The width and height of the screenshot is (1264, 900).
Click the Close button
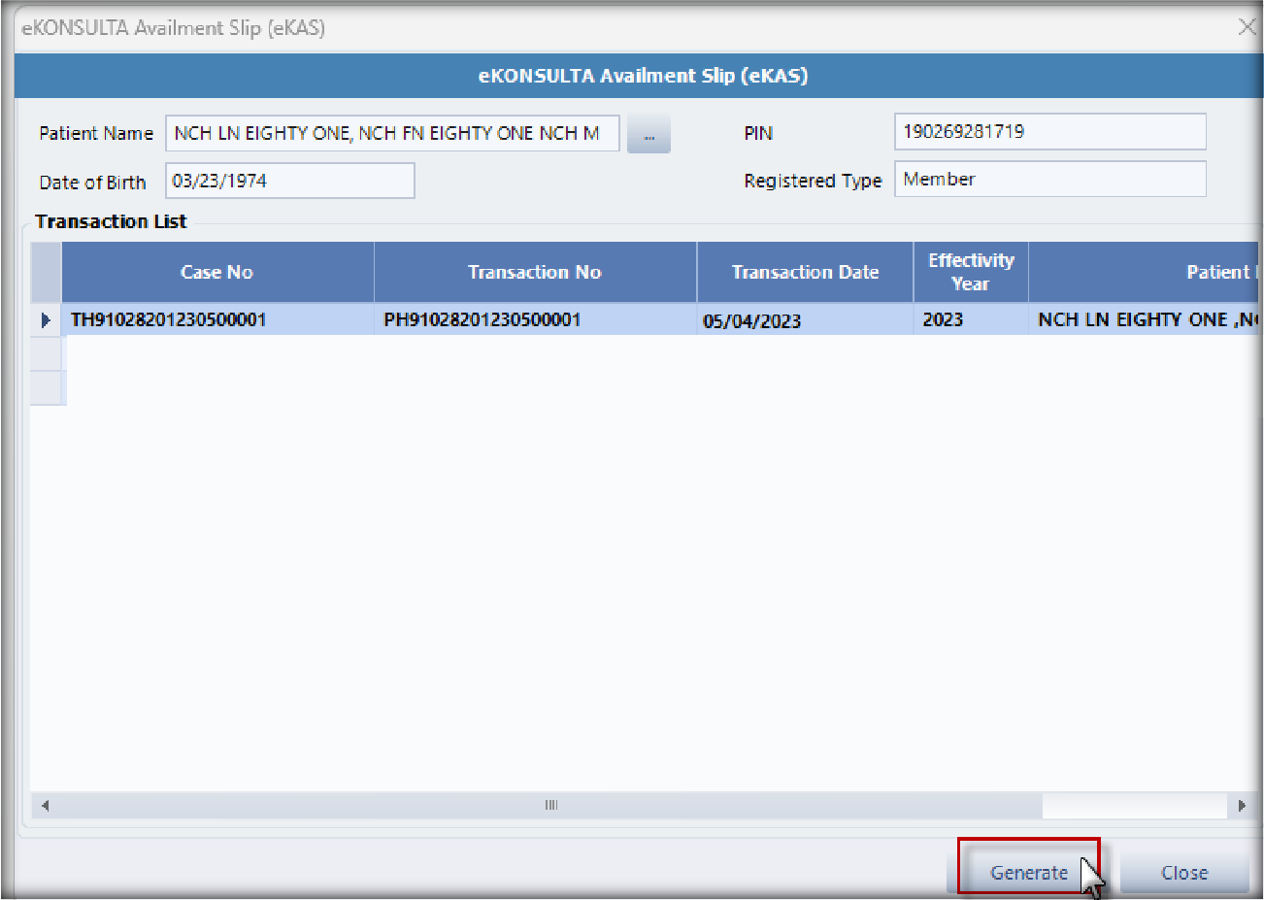click(x=1183, y=873)
